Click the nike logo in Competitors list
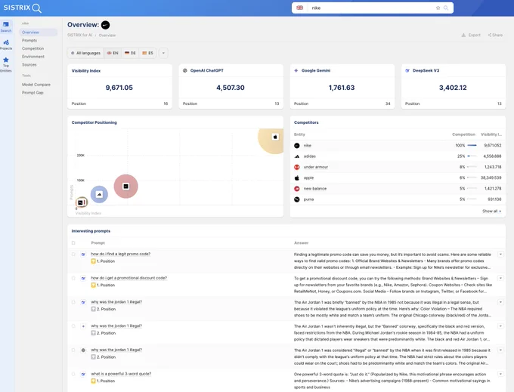 tap(296, 146)
